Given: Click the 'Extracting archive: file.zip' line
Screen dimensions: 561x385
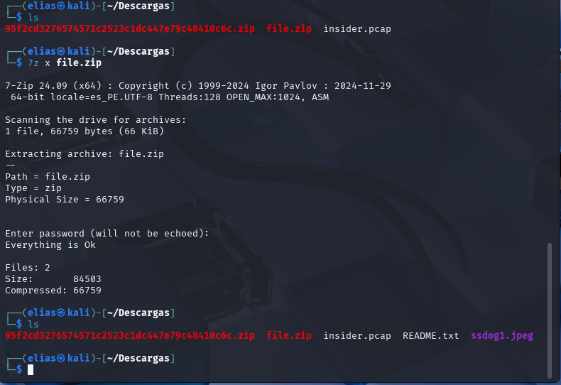Looking at the screenshot, I should [85, 154].
